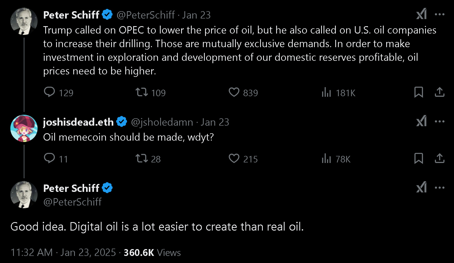The height and width of the screenshot is (263, 454).
Task: Like the tweet with 839 likes
Action: 234,92
